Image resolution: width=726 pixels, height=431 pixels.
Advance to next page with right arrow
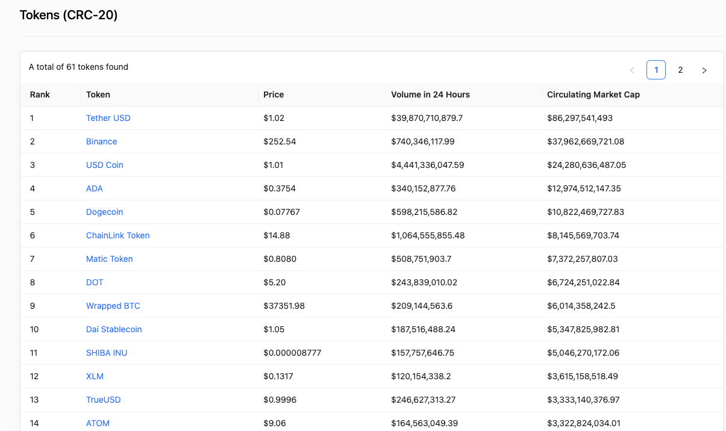coord(704,70)
